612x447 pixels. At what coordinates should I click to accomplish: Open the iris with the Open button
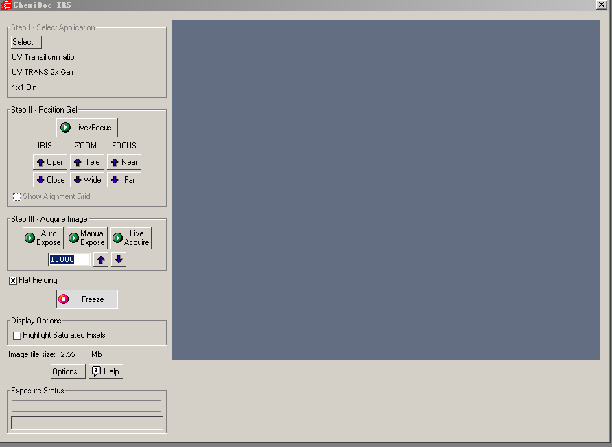50,162
